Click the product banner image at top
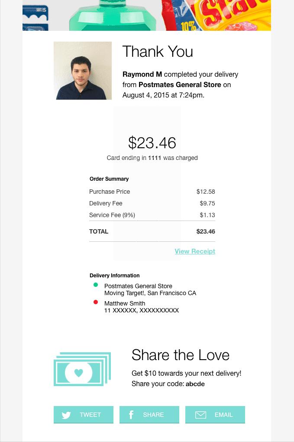The width and height of the screenshot is (294, 442). coord(146,15)
